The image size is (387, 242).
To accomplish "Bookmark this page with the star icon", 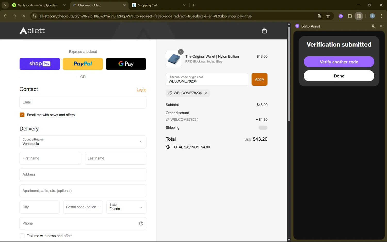I will coord(328,16).
